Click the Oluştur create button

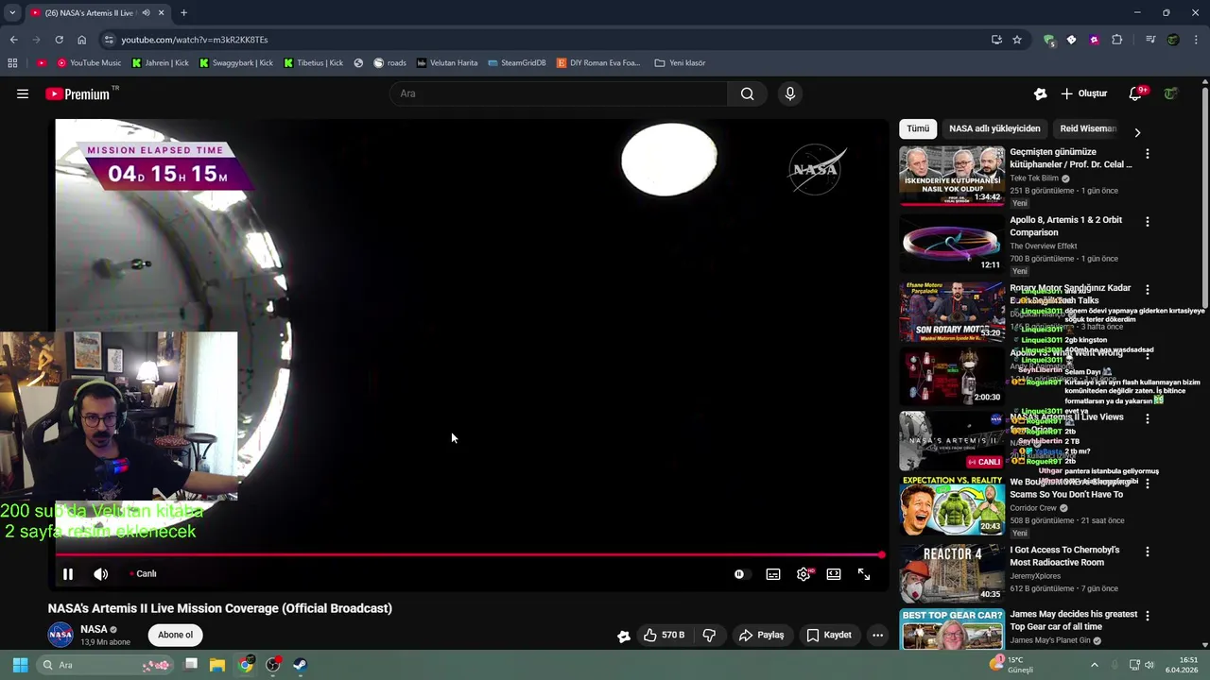1084,93
